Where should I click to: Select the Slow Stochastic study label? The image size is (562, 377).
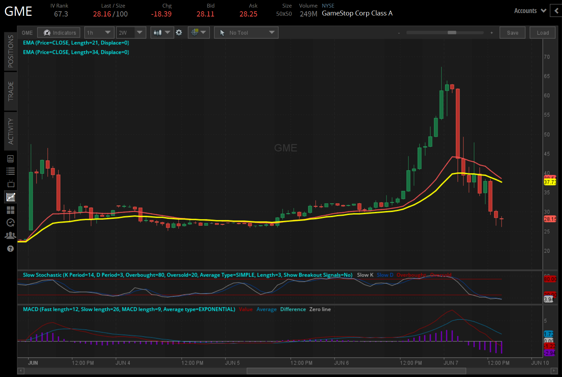(x=188, y=275)
